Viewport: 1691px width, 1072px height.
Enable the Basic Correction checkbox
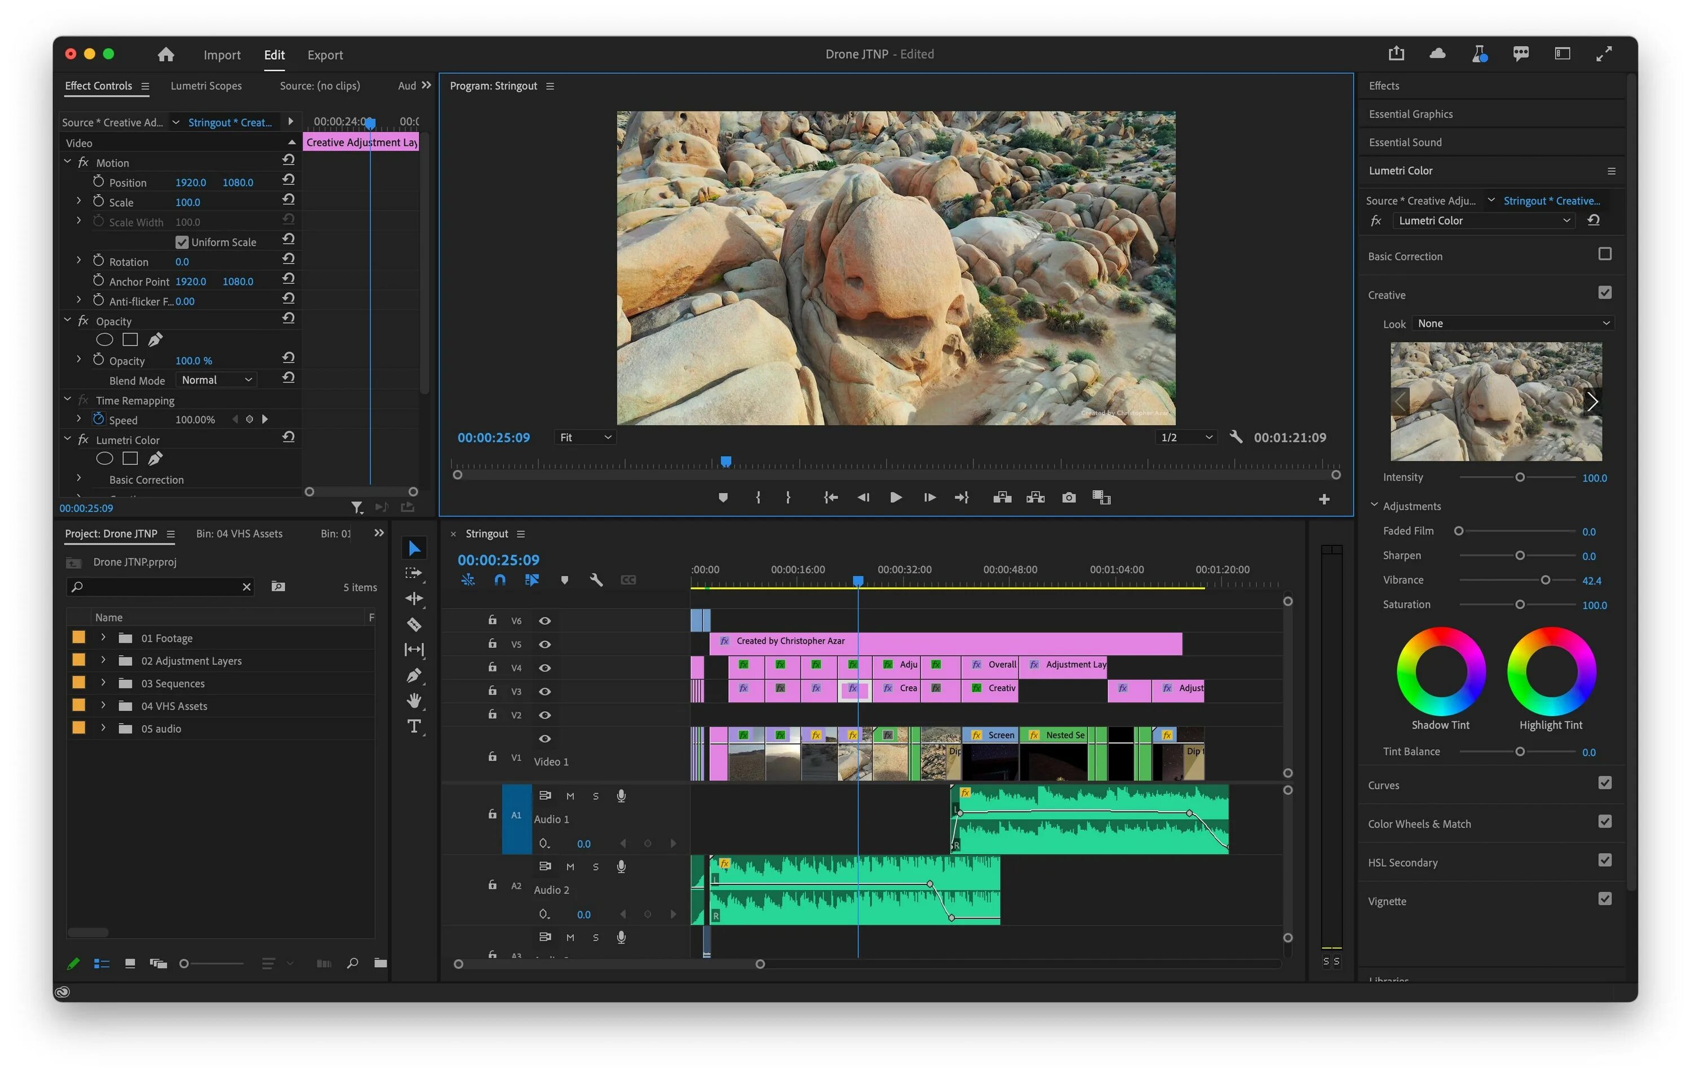click(x=1604, y=253)
